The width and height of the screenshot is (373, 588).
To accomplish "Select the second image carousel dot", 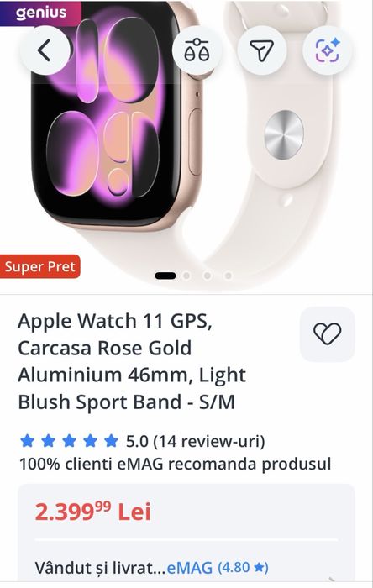I will (186, 276).
